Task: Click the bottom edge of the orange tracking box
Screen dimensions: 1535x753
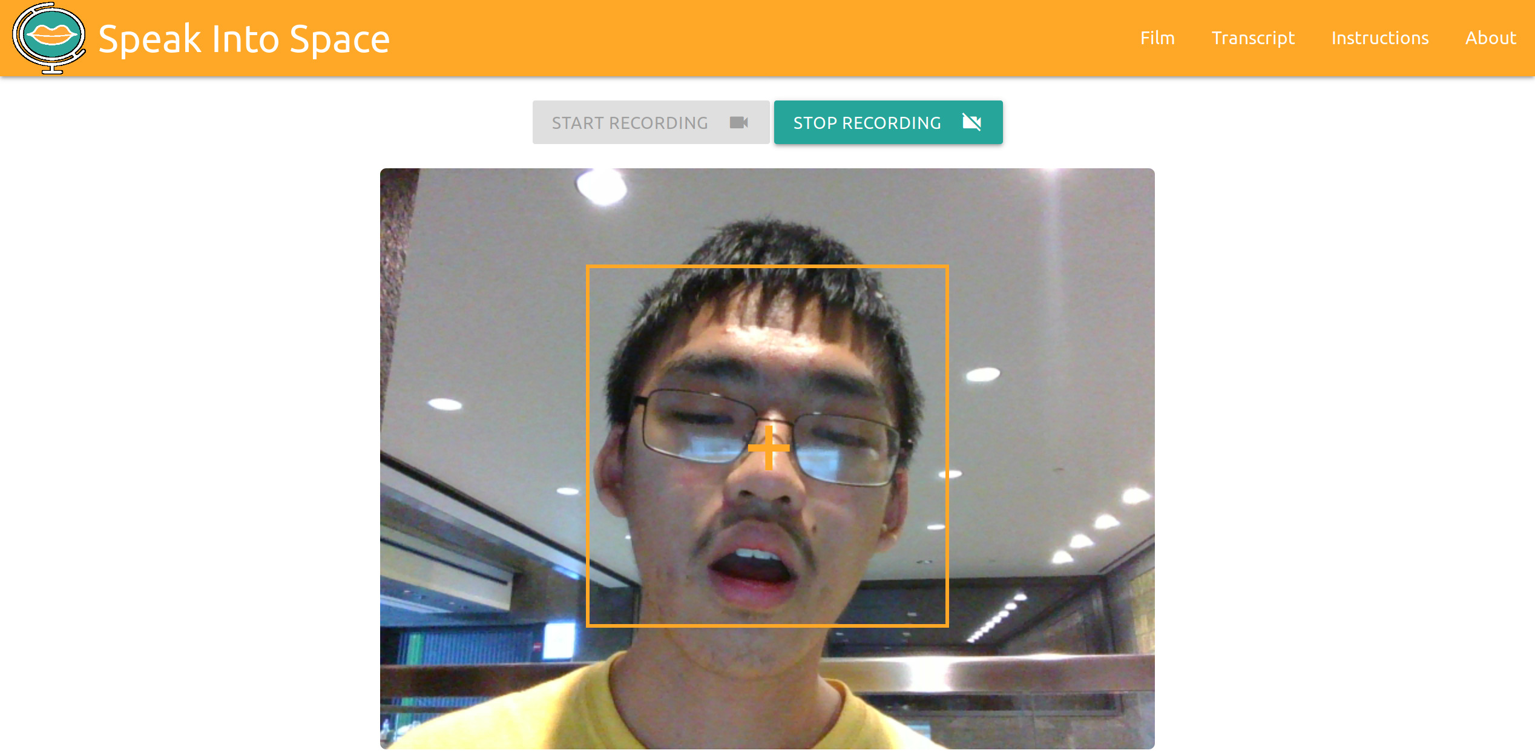Action: tap(767, 625)
